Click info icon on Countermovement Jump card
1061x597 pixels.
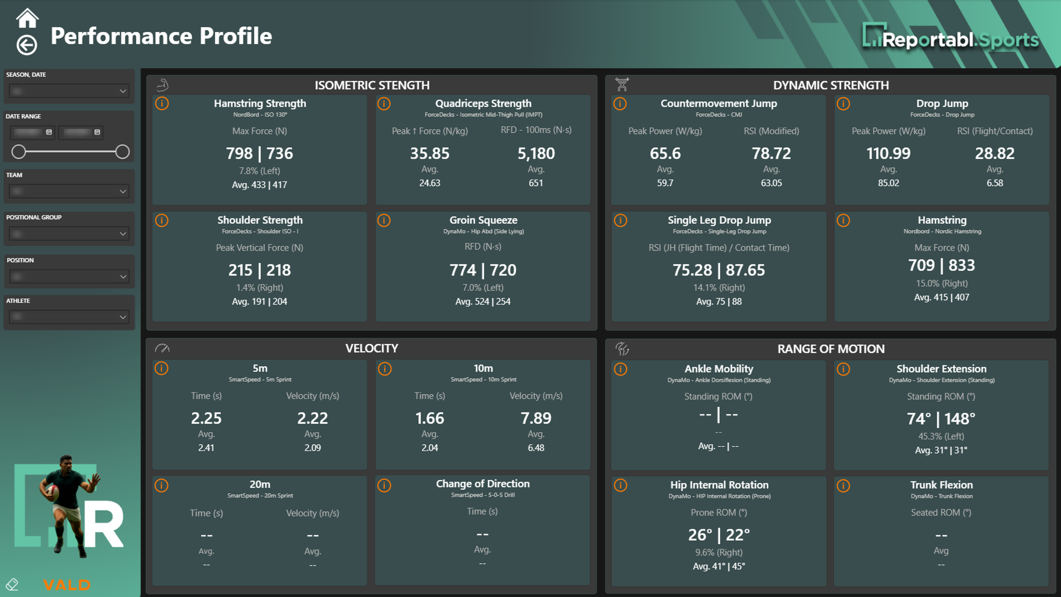tap(620, 104)
